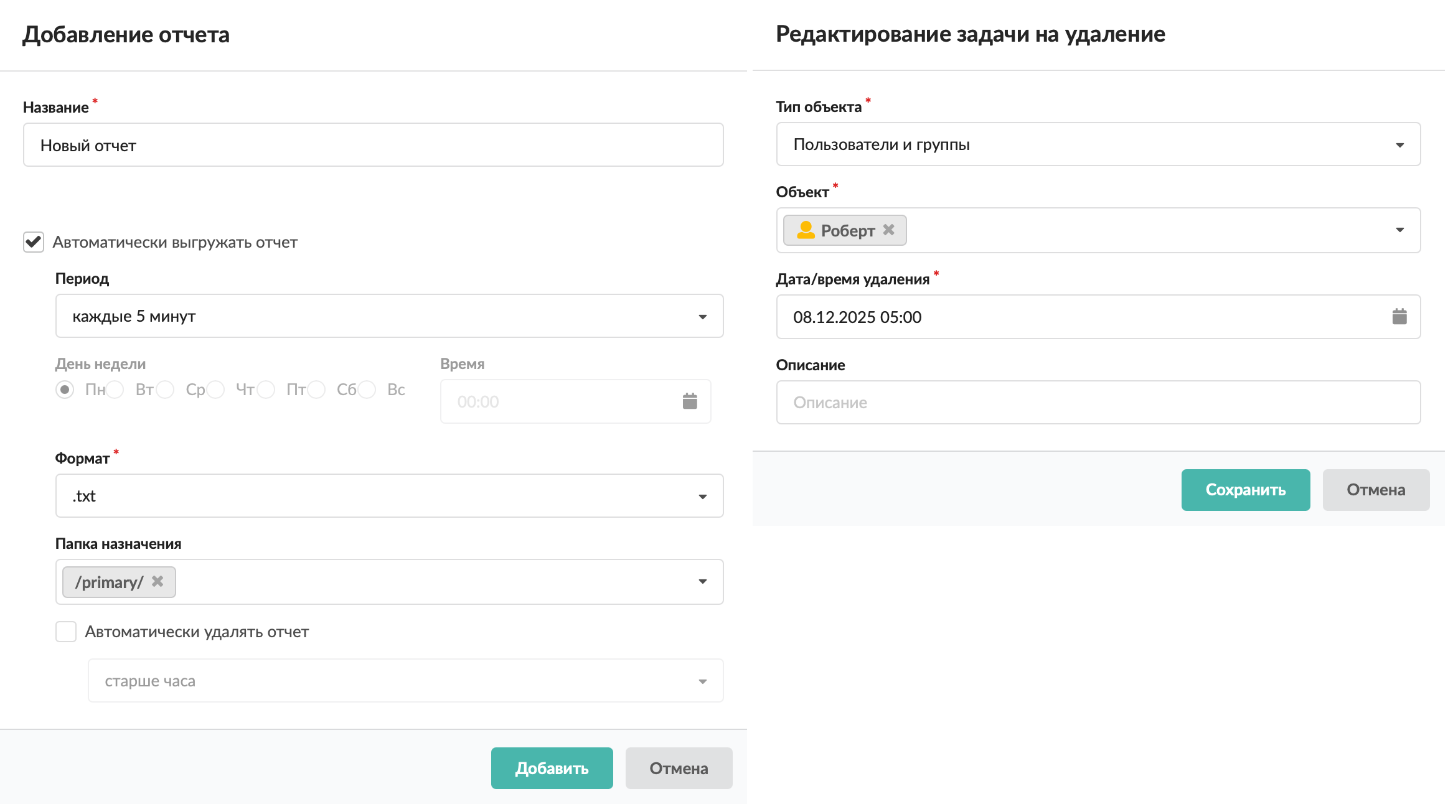Expand the Период dropdown
This screenshot has width=1453, height=804.
click(x=702, y=317)
